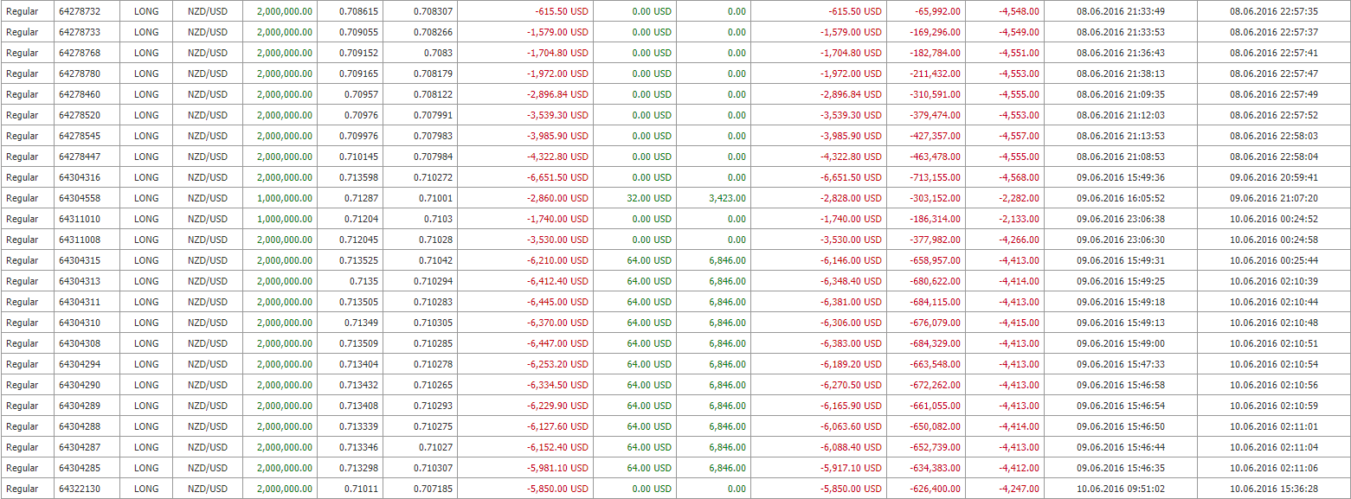Click open time 08.06.2016 21:33:49
Viewport: 1351px width, 499px height.
[x=1121, y=11]
